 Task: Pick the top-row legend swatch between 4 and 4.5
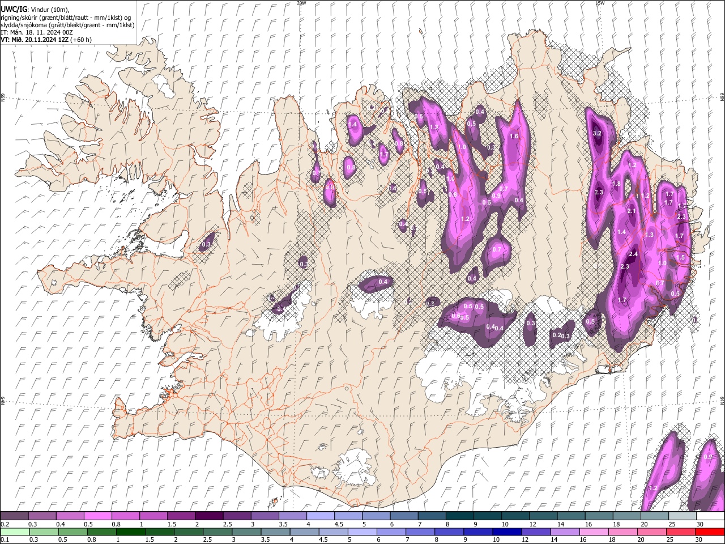(x=319, y=516)
